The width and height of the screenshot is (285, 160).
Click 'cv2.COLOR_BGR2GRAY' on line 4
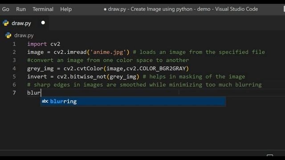click(x=156, y=68)
